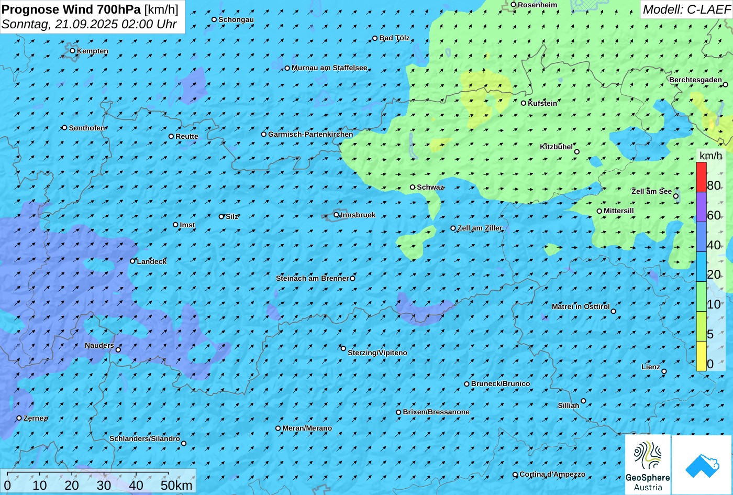
Task: Select the Mittersill marker circle
Action: coord(599,211)
